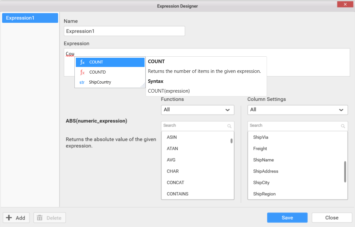Click the plus icon on Add button
This screenshot has height=227, width=355.
[x=9, y=218]
